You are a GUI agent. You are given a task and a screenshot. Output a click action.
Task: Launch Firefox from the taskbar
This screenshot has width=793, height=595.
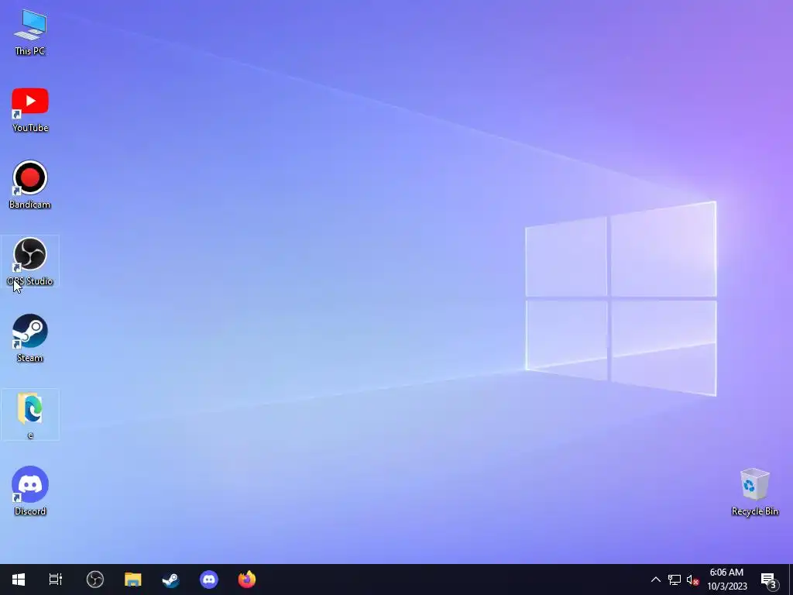click(x=247, y=580)
